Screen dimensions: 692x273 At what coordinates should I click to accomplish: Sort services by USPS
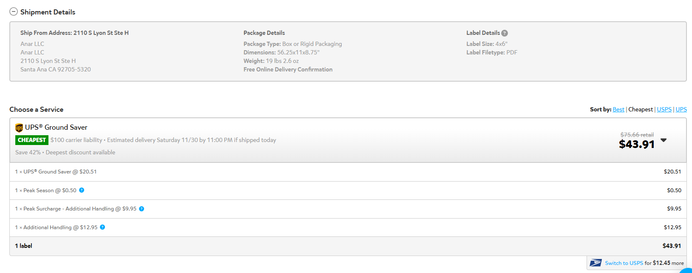point(664,109)
